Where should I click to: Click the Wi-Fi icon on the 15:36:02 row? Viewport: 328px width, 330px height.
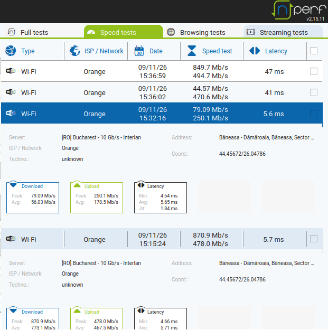pos(11,92)
